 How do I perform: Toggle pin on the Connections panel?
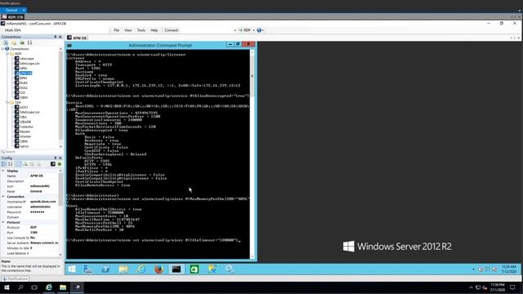[56, 37]
